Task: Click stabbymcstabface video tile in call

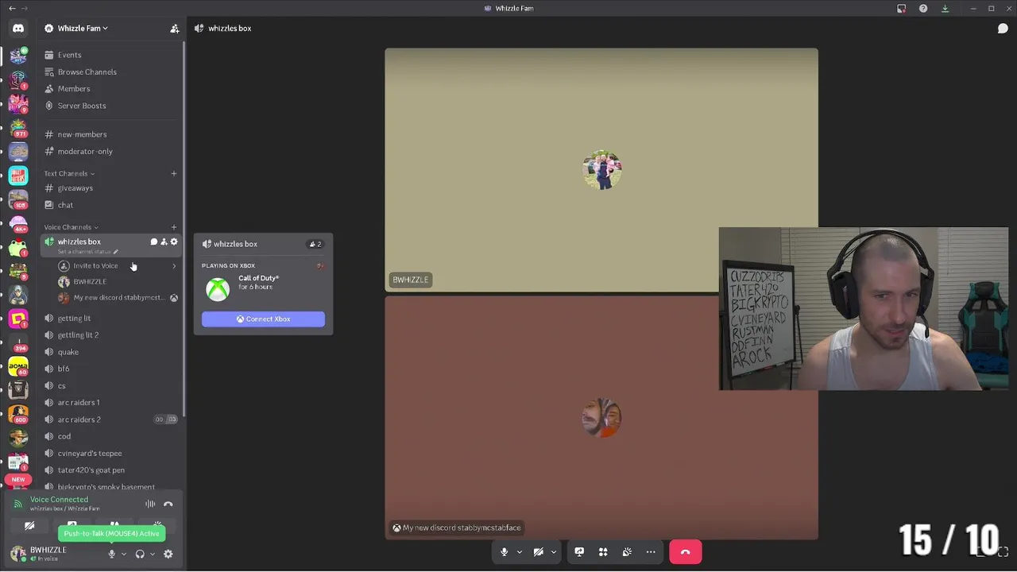Action: pyautogui.click(x=601, y=418)
